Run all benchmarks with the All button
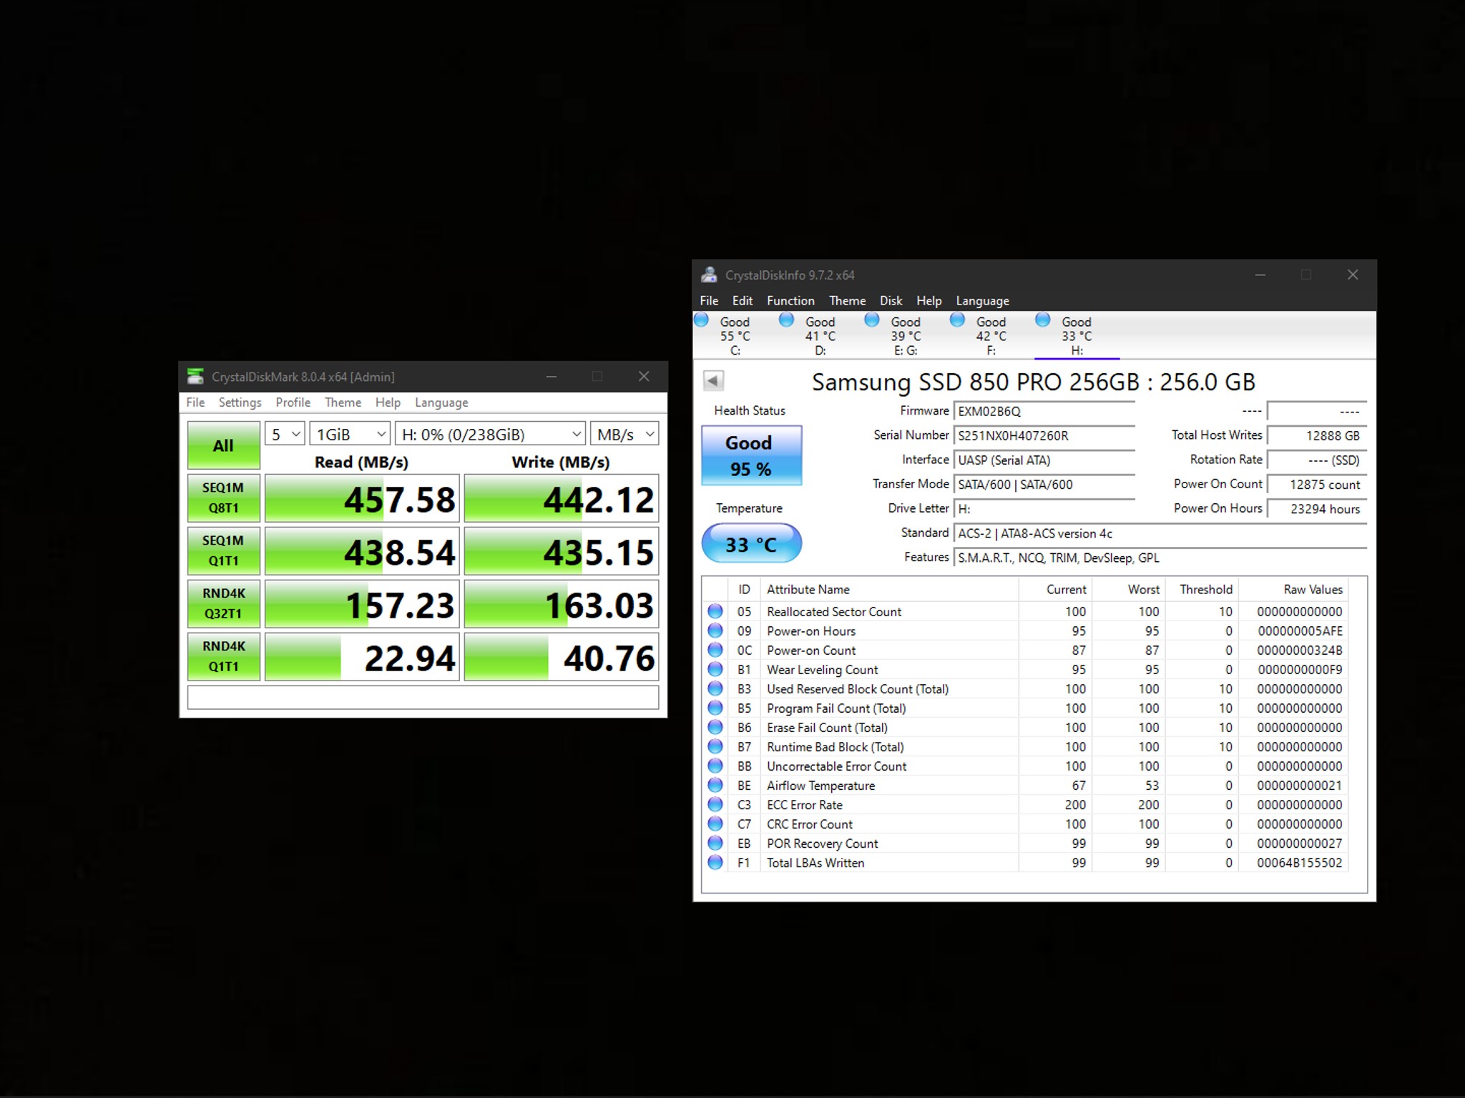Image resolution: width=1465 pixels, height=1098 pixels. pyautogui.click(x=223, y=445)
